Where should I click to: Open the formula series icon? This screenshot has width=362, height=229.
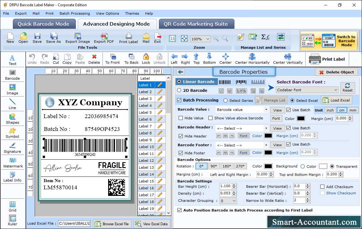265,37
